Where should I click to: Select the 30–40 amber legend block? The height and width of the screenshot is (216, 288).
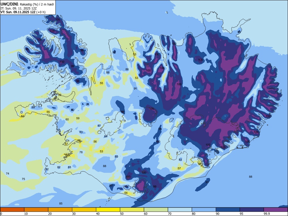84,210
